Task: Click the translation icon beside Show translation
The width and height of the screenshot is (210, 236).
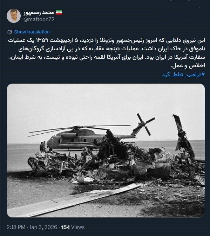Action: tap(10, 32)
